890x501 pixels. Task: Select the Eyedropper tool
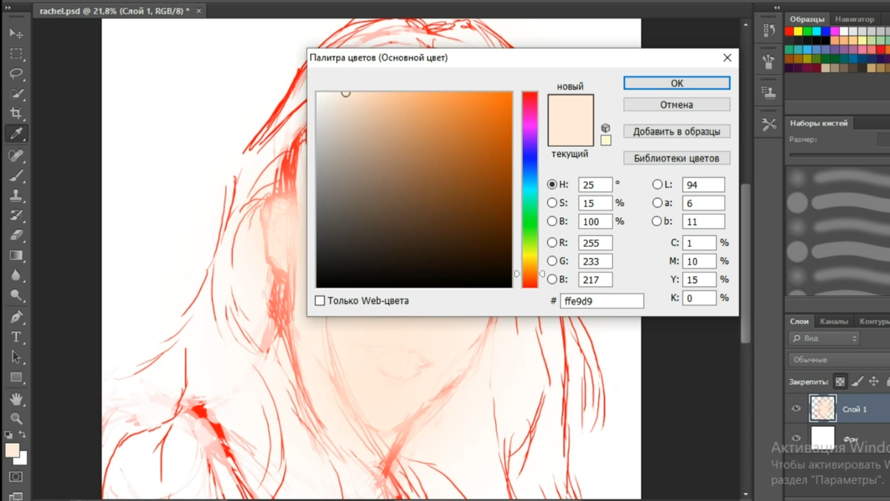[16, 133]
